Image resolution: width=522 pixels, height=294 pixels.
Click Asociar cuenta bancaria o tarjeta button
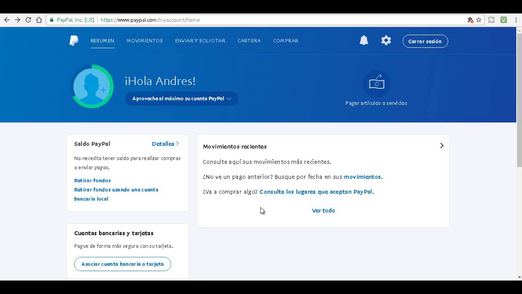click(122, 264)
